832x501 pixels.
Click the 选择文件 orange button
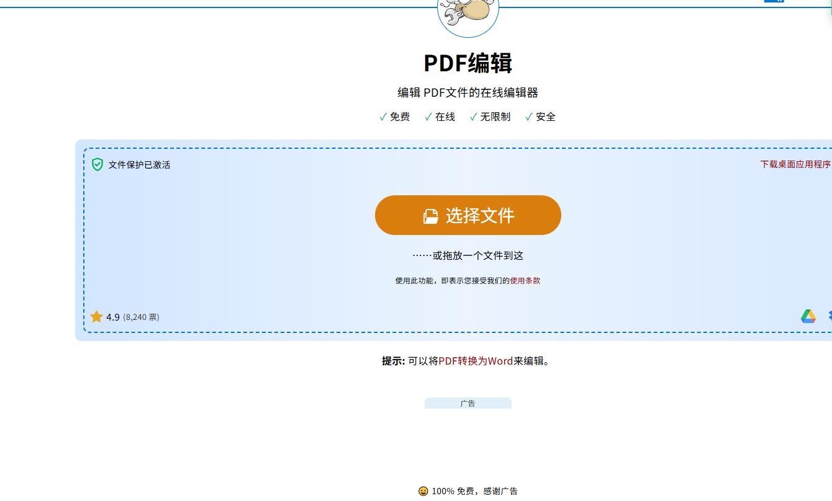(468, 215)
